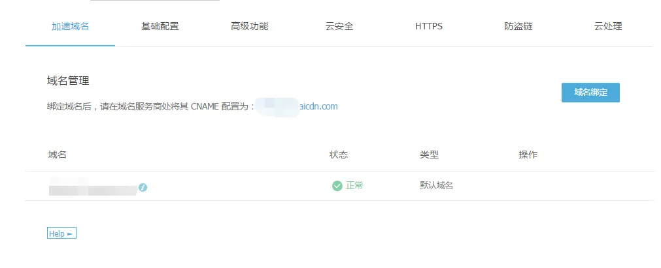Click the 默认域名 type label
Screen dimensions: 661x268
[x=436, y=186]
